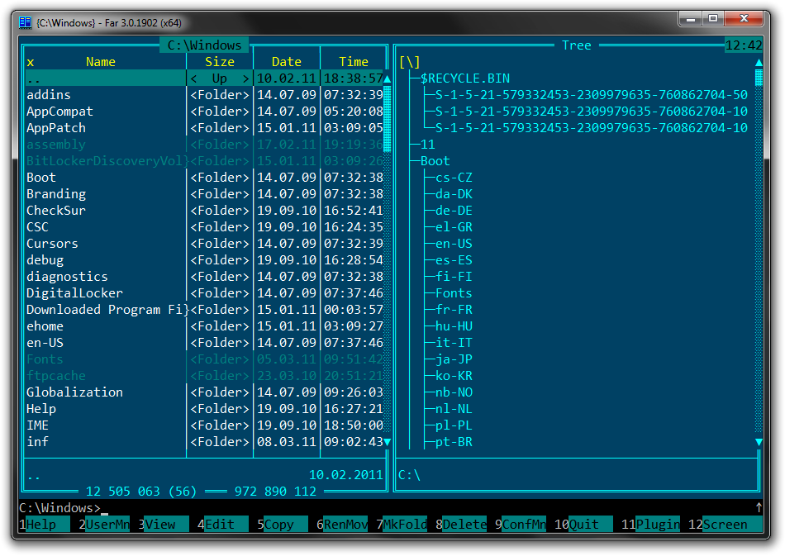Screen dimensions: 785x556
Task: Click the left panel scroll up arrow
Action: click(x=387, y=62)
